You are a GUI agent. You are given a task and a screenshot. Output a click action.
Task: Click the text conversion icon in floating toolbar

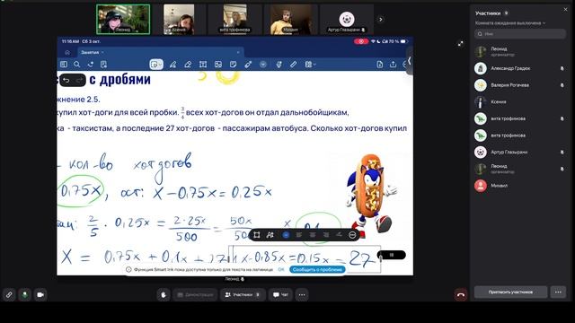pyautogui.click(x=270, y=235)
